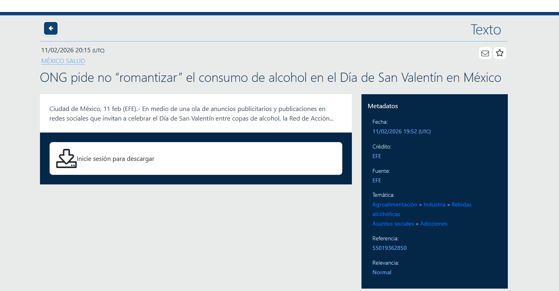Click the Metadatos panel heading

click(x=383, y=106)
